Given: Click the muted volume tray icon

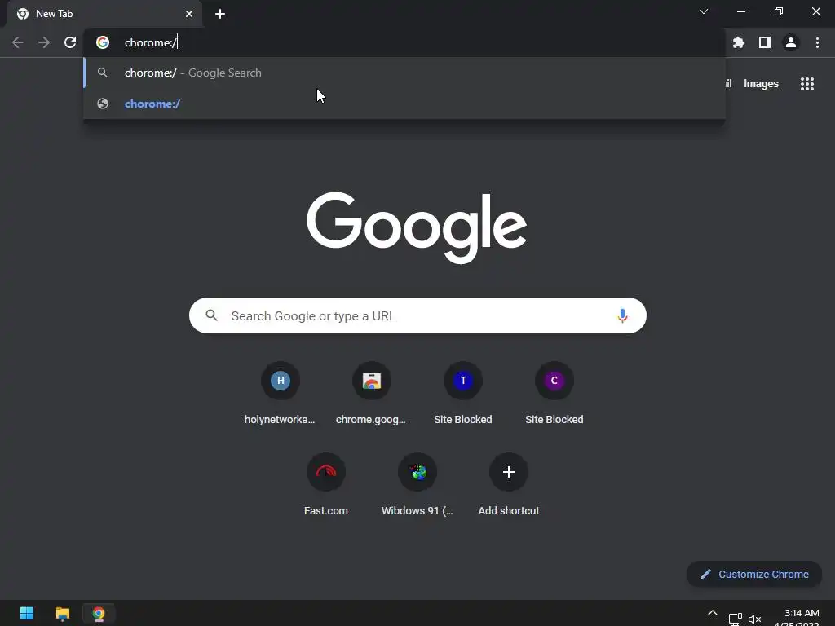Looking at the screenshot, I should (754, 619).
